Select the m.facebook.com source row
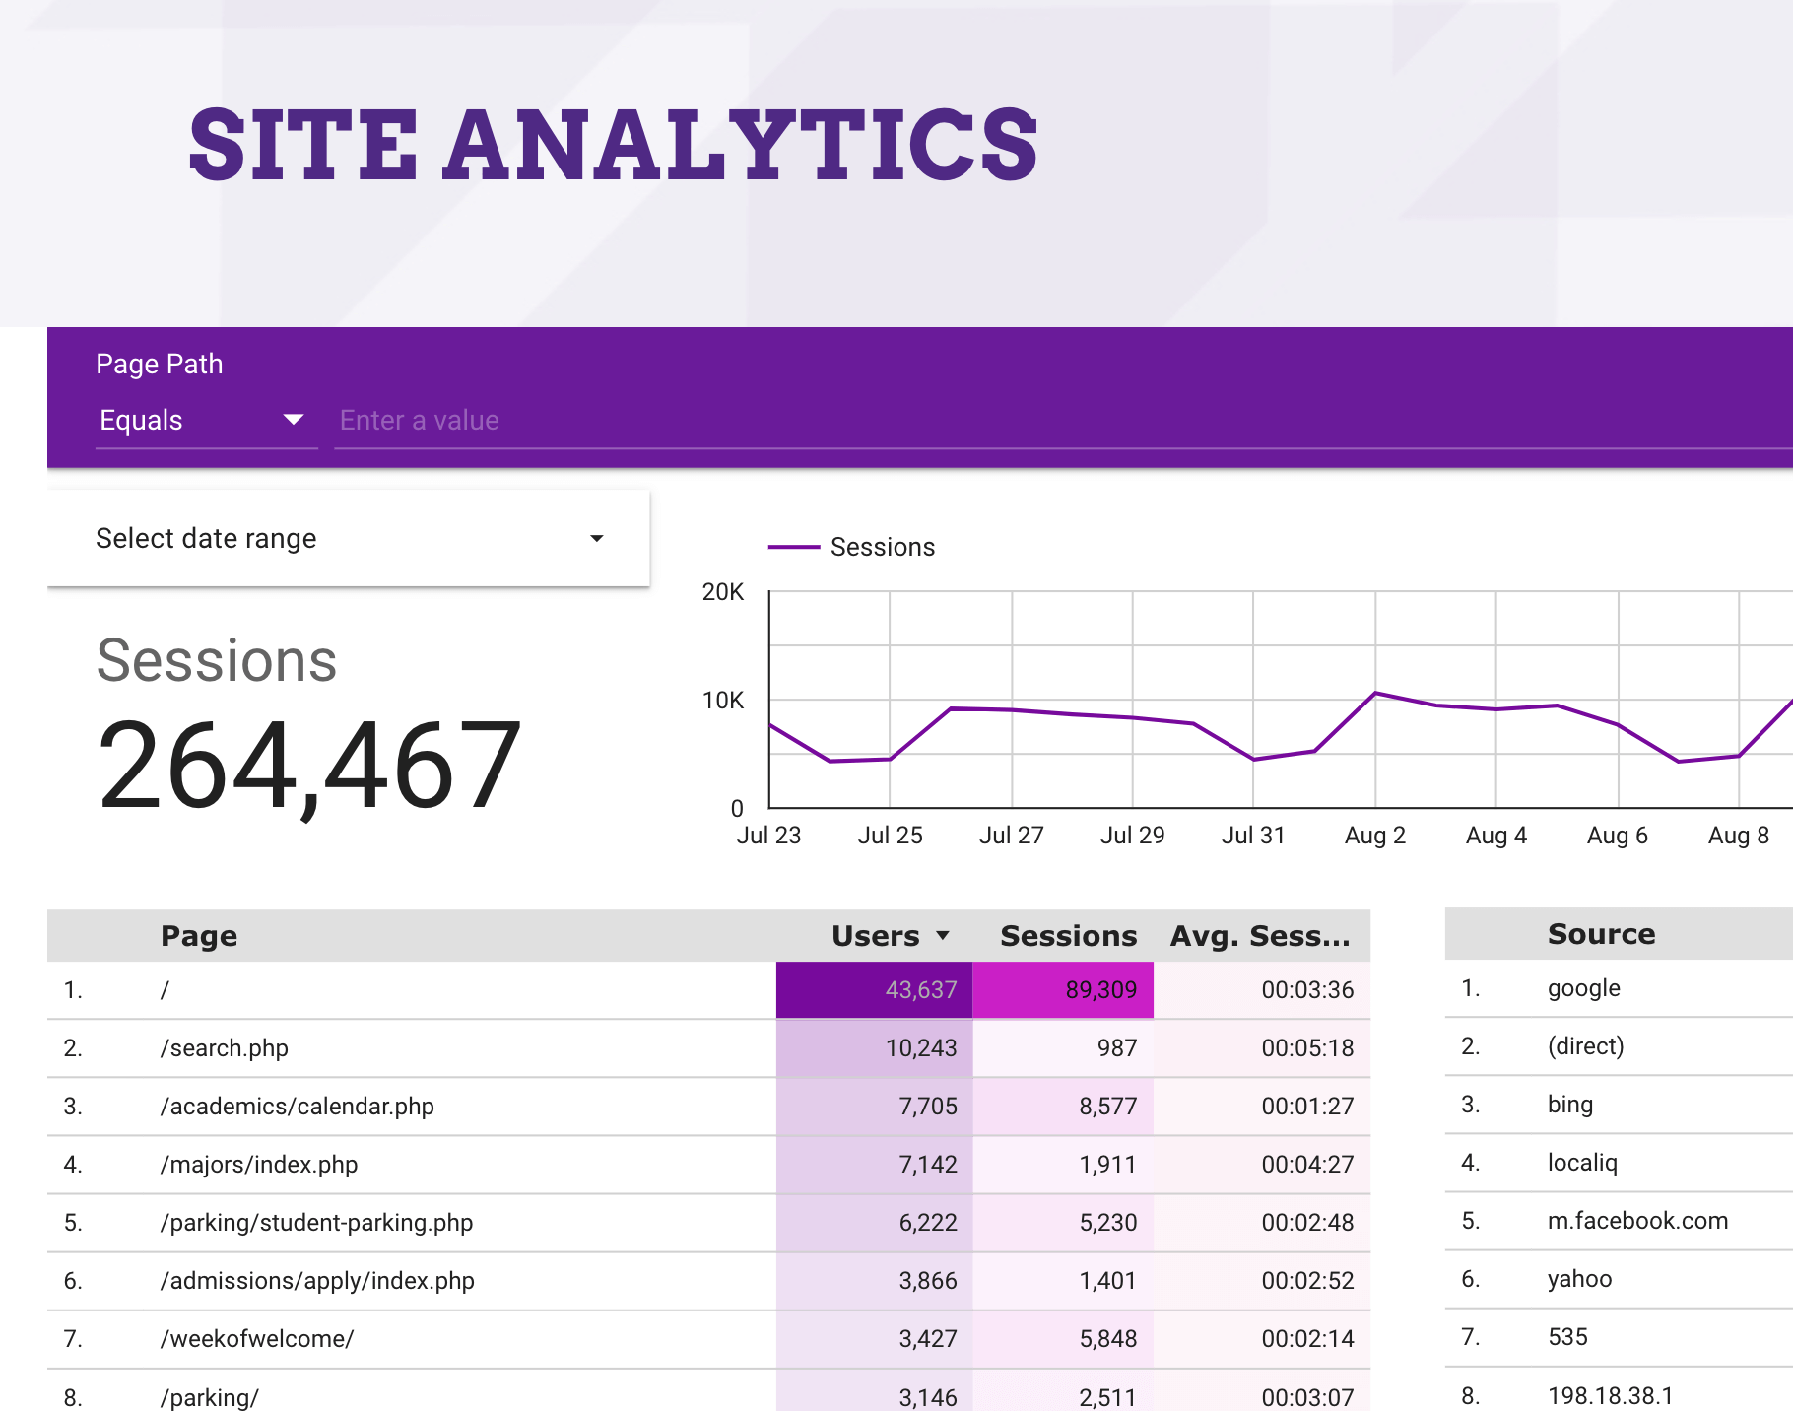The height and width of the screenshot is (1411, 1793). (x=1636, y=1220)
